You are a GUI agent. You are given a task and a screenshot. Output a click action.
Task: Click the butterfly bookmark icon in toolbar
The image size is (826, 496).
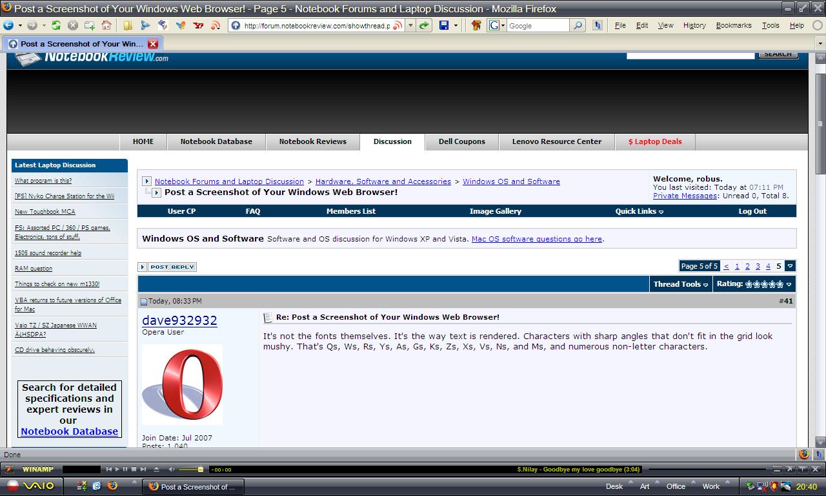(181, 25)
